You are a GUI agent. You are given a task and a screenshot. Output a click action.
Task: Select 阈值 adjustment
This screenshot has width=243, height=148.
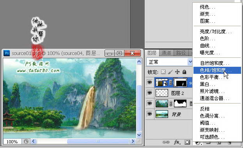click(x=217, y=123)
